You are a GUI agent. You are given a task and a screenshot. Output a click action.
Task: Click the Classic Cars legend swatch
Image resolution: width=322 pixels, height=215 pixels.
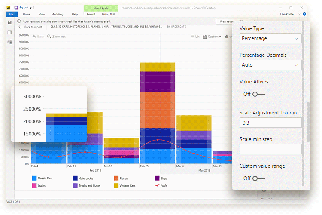pyautogui.click(x=34, y=178)
